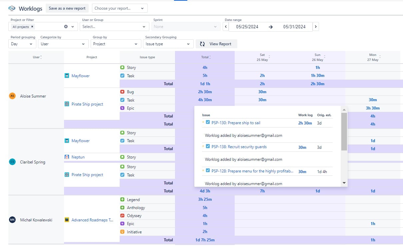Sort by the User column header
This screenshot has width=403, height=246.
[x=36, y=57]
